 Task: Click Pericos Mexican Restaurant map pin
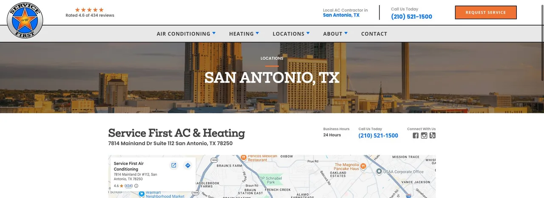click(x=244, y=158)
